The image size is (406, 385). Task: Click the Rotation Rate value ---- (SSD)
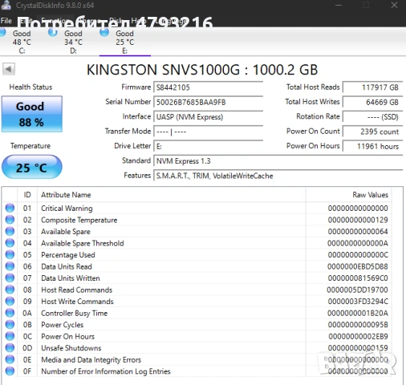[373, 117]
